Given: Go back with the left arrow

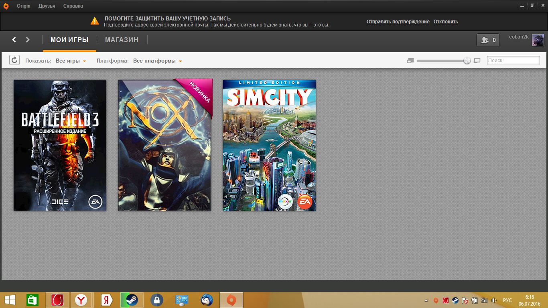Looking at the screenshot, I should (14, 40).
